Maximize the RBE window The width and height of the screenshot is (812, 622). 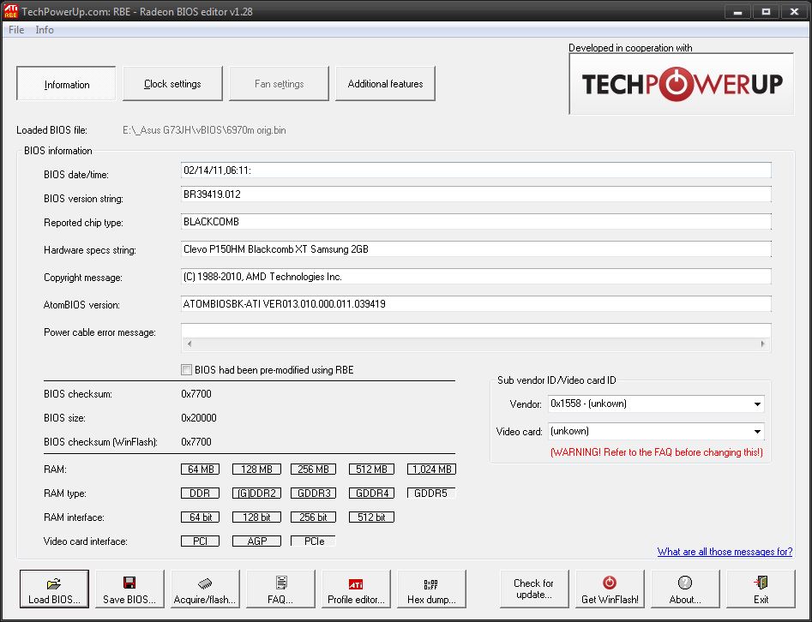[766, 11]
